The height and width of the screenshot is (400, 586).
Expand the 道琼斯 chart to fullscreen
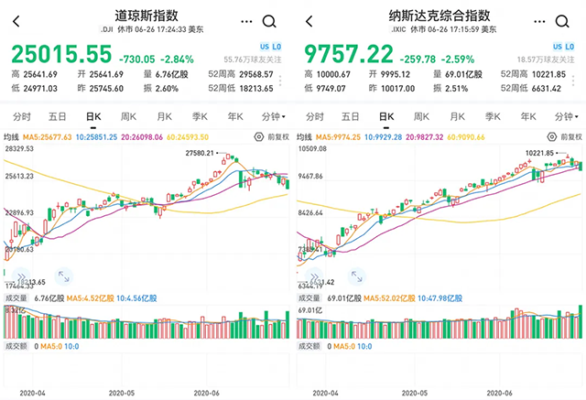coord(64,276)
